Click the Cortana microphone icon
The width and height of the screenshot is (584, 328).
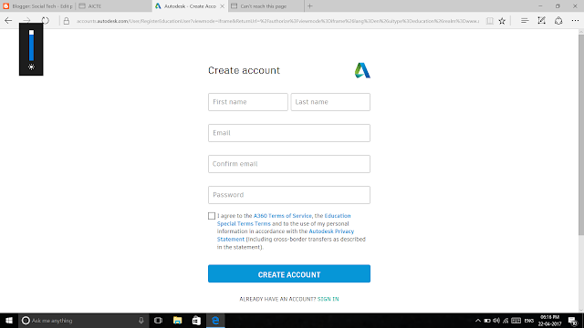pos(141,321)
